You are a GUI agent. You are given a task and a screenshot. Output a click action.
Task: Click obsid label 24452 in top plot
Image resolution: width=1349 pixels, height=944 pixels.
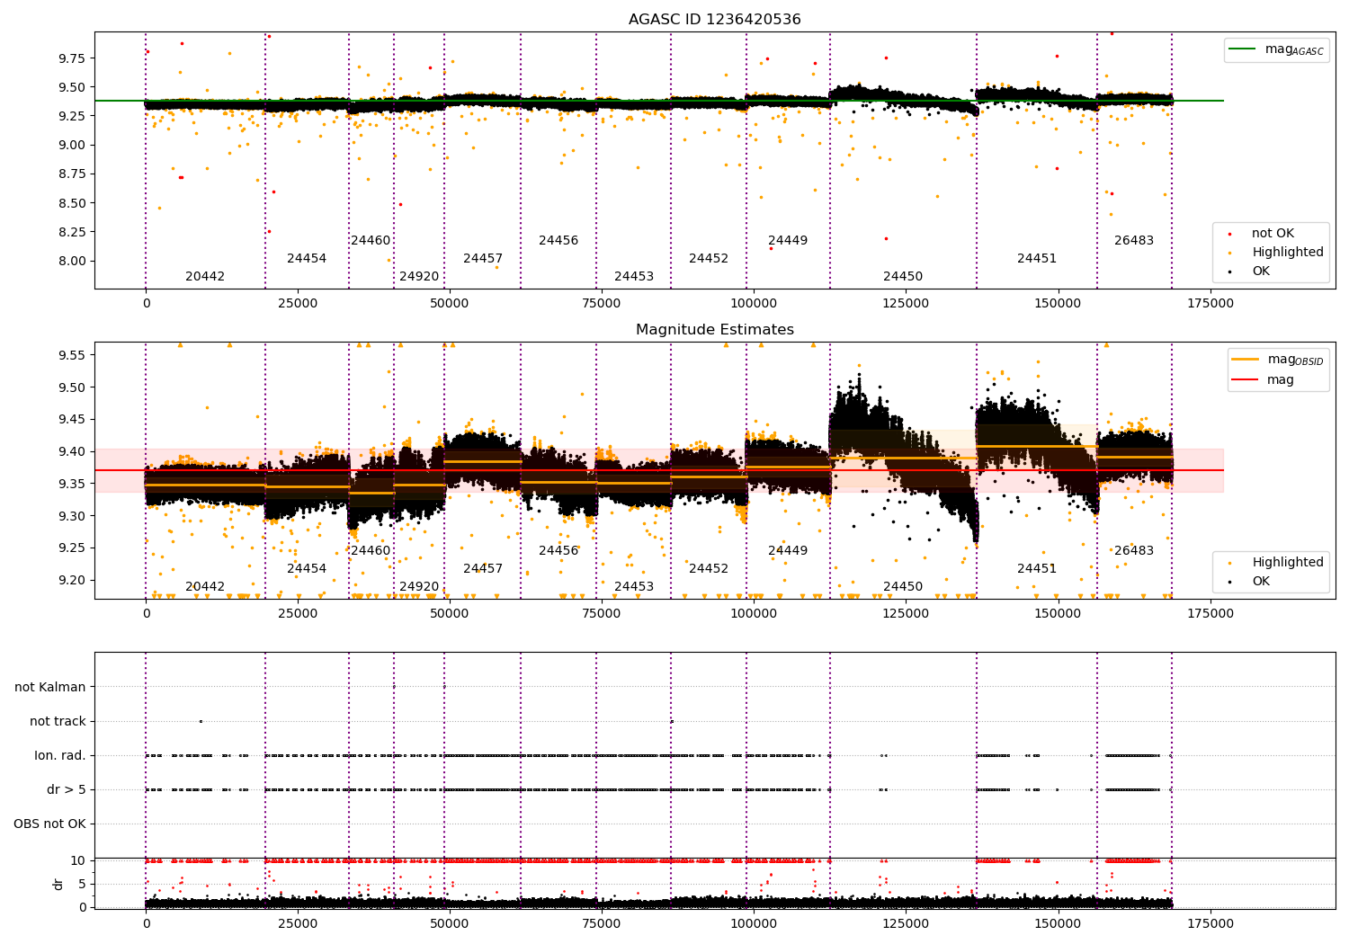(x=709, y=259)
